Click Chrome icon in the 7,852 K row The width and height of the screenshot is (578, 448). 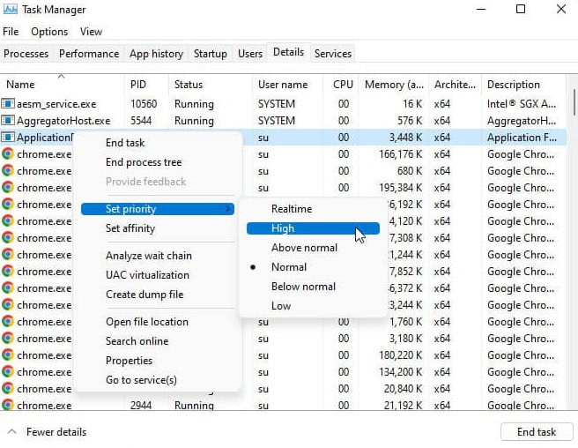8,272
